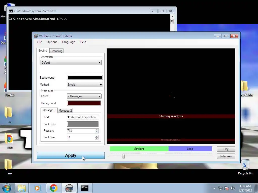Click the Windows 7 Boot Updater title icon
The width and height of the screenshot is (258, 193).
36,36
